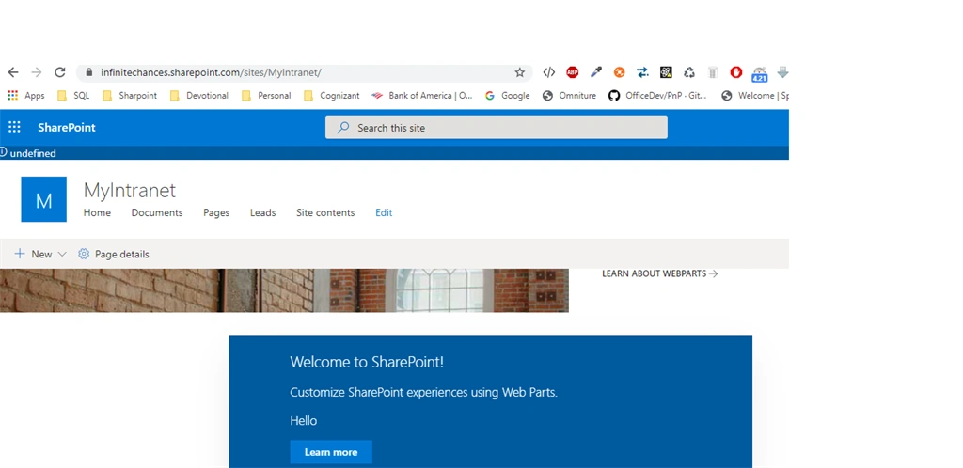This screenshot has height=468, width=963.
Task: Go to the Home navigation item
Action: tap(97, 212)
